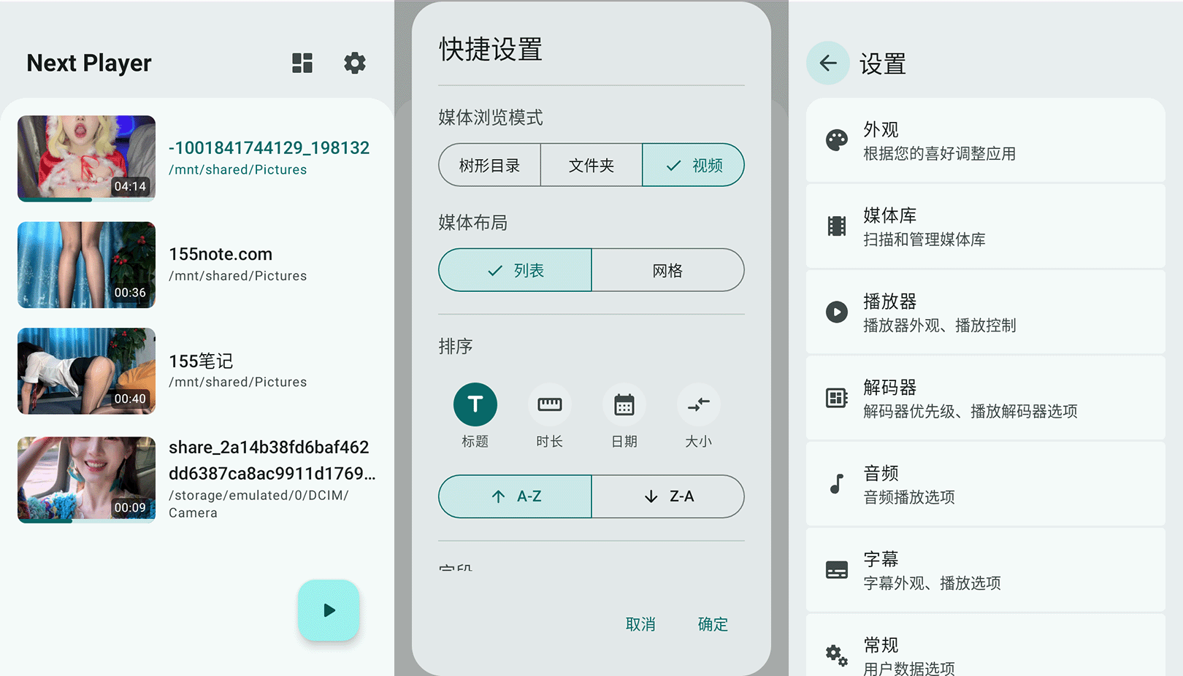Screen dimensions: 1183x676
Task: Switch media layout to 网格
Action: tap(667, 271)
